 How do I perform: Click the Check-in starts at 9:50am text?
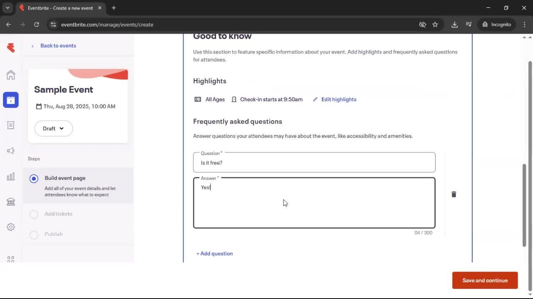(271, 99)
